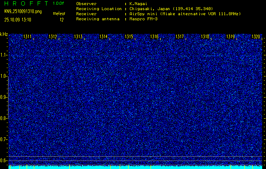Click the meteor count value 12

[x=62, y=19]
